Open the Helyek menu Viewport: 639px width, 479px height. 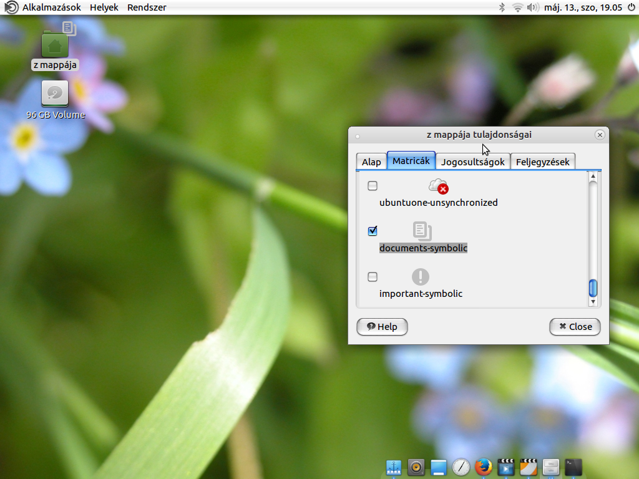[x=104, y=7]
